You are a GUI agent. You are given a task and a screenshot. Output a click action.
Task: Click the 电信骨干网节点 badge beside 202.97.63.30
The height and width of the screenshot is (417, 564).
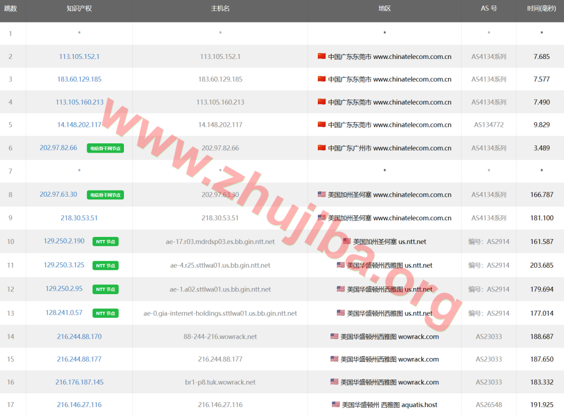click(x=105, y=194)
